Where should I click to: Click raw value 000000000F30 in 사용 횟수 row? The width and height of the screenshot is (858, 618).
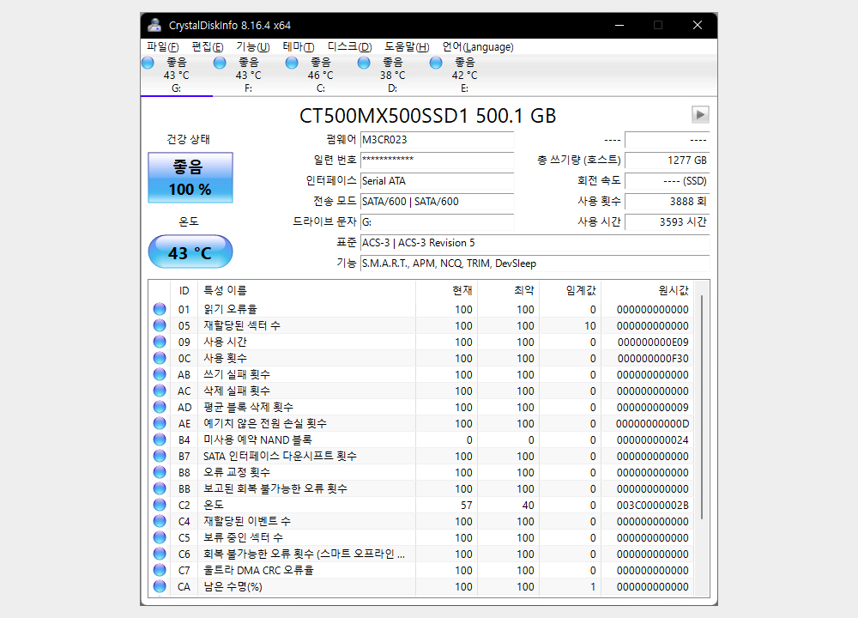653,359
